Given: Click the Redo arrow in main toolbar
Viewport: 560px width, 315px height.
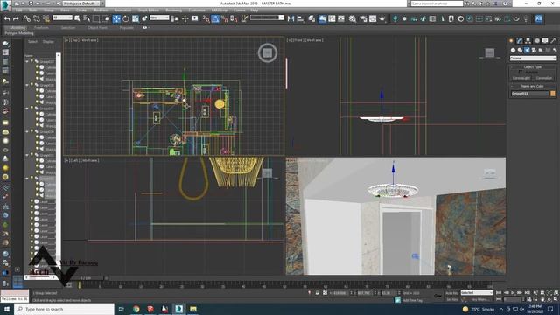Looking at the screenshot, I should 16,18.
